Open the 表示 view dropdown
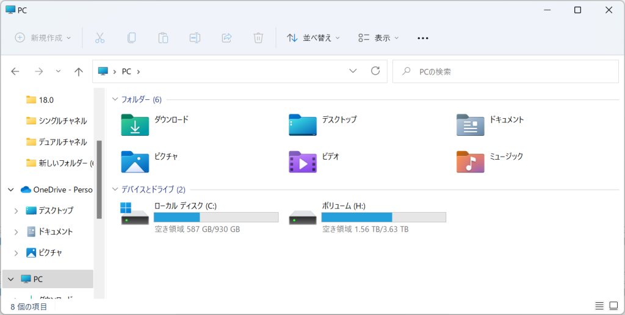The image size is (625, 315). click(378, 38)
